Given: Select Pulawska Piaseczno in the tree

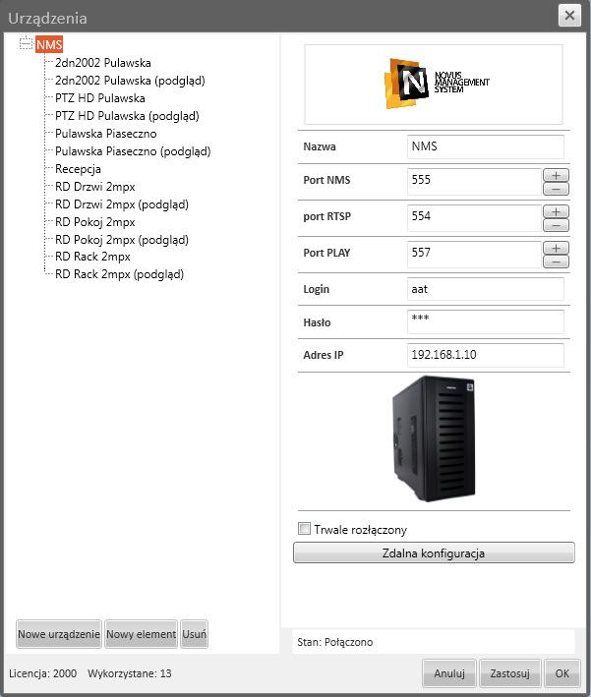Looking at the screenshot, I should 106,134.
